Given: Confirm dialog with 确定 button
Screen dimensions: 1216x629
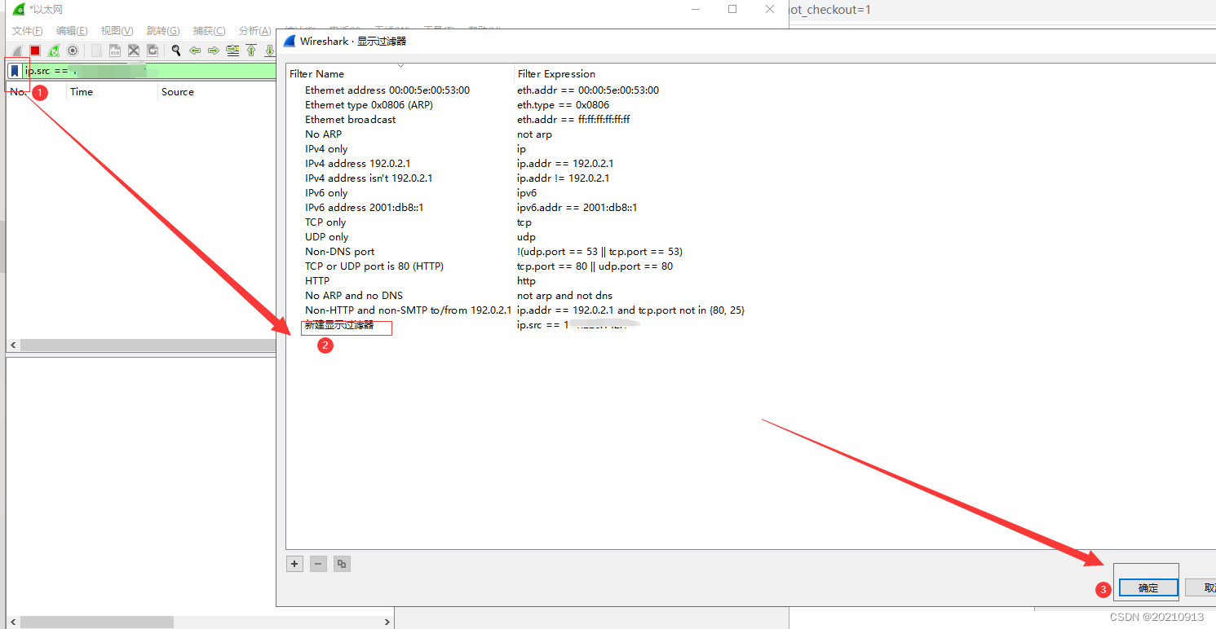Looking at the screenshot, I should [1147, 587].
